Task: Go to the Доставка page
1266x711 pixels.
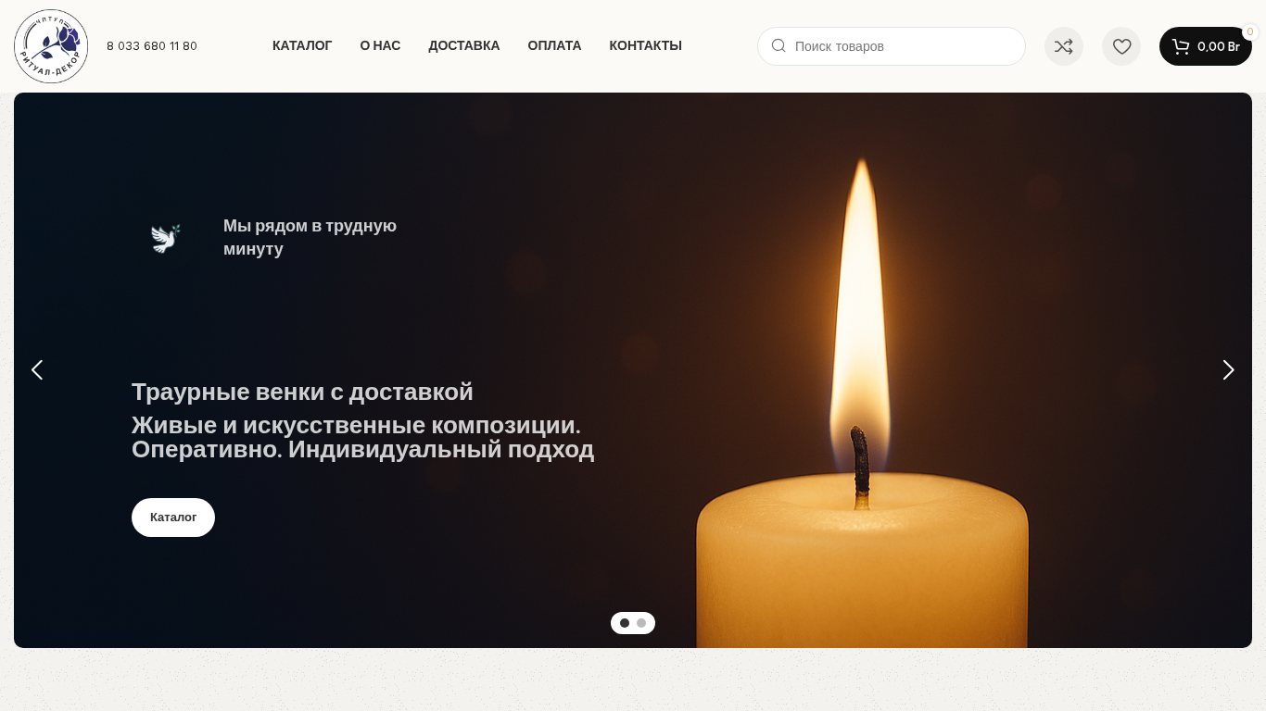Action: [x=464, y=45]
